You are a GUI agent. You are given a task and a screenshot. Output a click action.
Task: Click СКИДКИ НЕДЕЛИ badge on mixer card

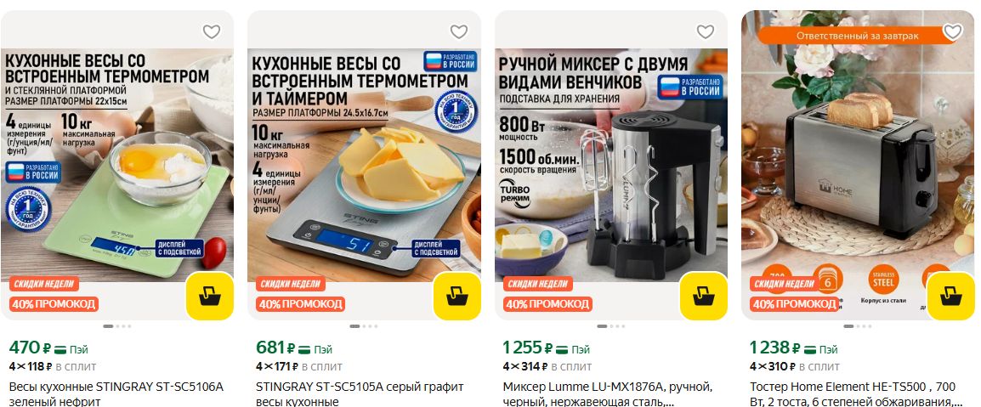(x=539, y=284)
